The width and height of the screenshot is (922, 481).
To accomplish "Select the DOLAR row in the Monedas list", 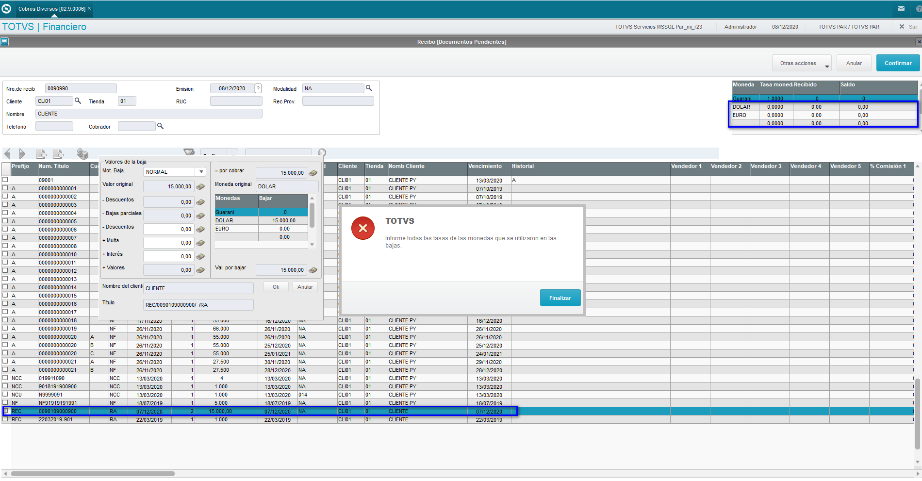I will pyautogui.click(x=261, y=220).
